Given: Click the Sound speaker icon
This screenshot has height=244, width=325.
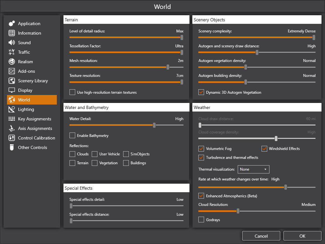Looking at the screenshot, I should [12, 43].
